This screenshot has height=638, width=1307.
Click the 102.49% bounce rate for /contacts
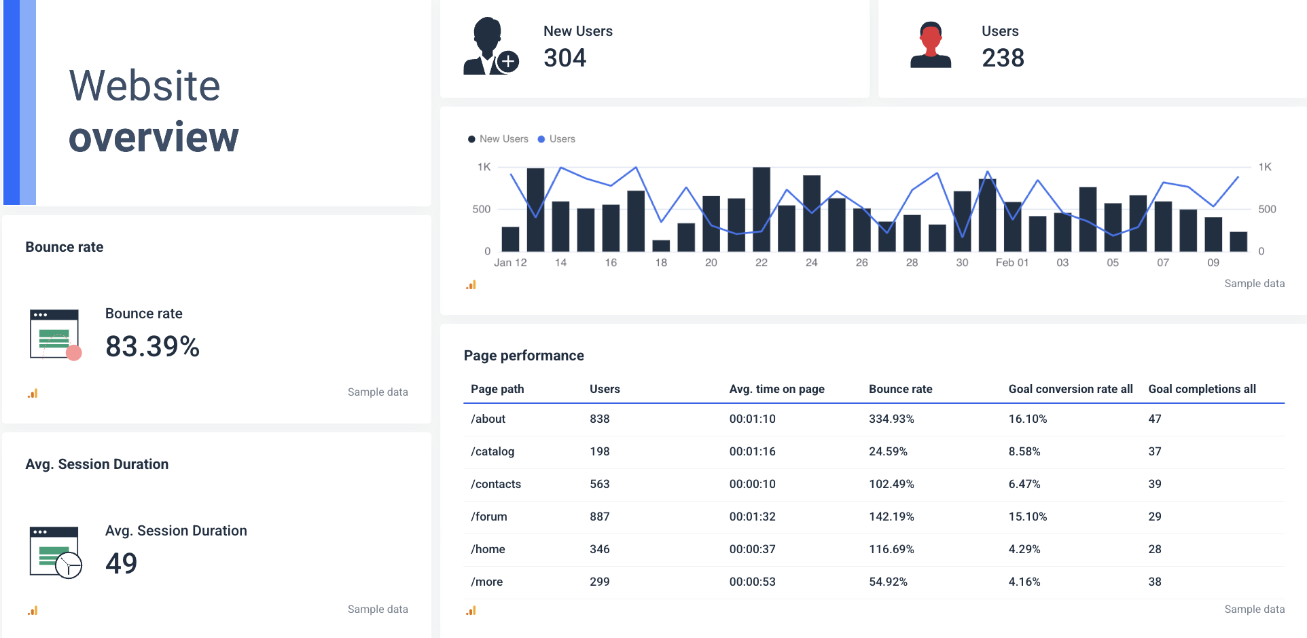[891, 484]
